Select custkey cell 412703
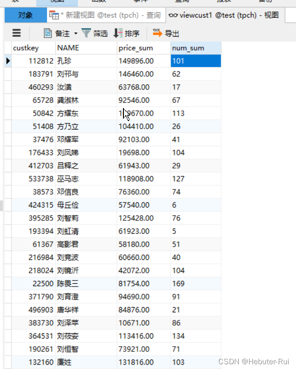The width and height of the screenshot is (296, 369). (33, 166)
